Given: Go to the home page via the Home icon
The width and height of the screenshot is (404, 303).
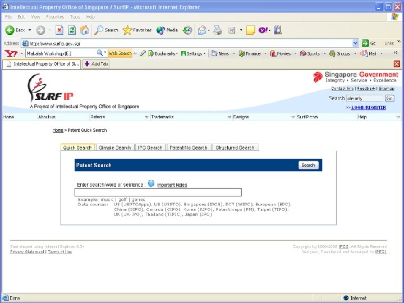Looking at the screenshot, I should pyautogui.click(x=85, y=30).
